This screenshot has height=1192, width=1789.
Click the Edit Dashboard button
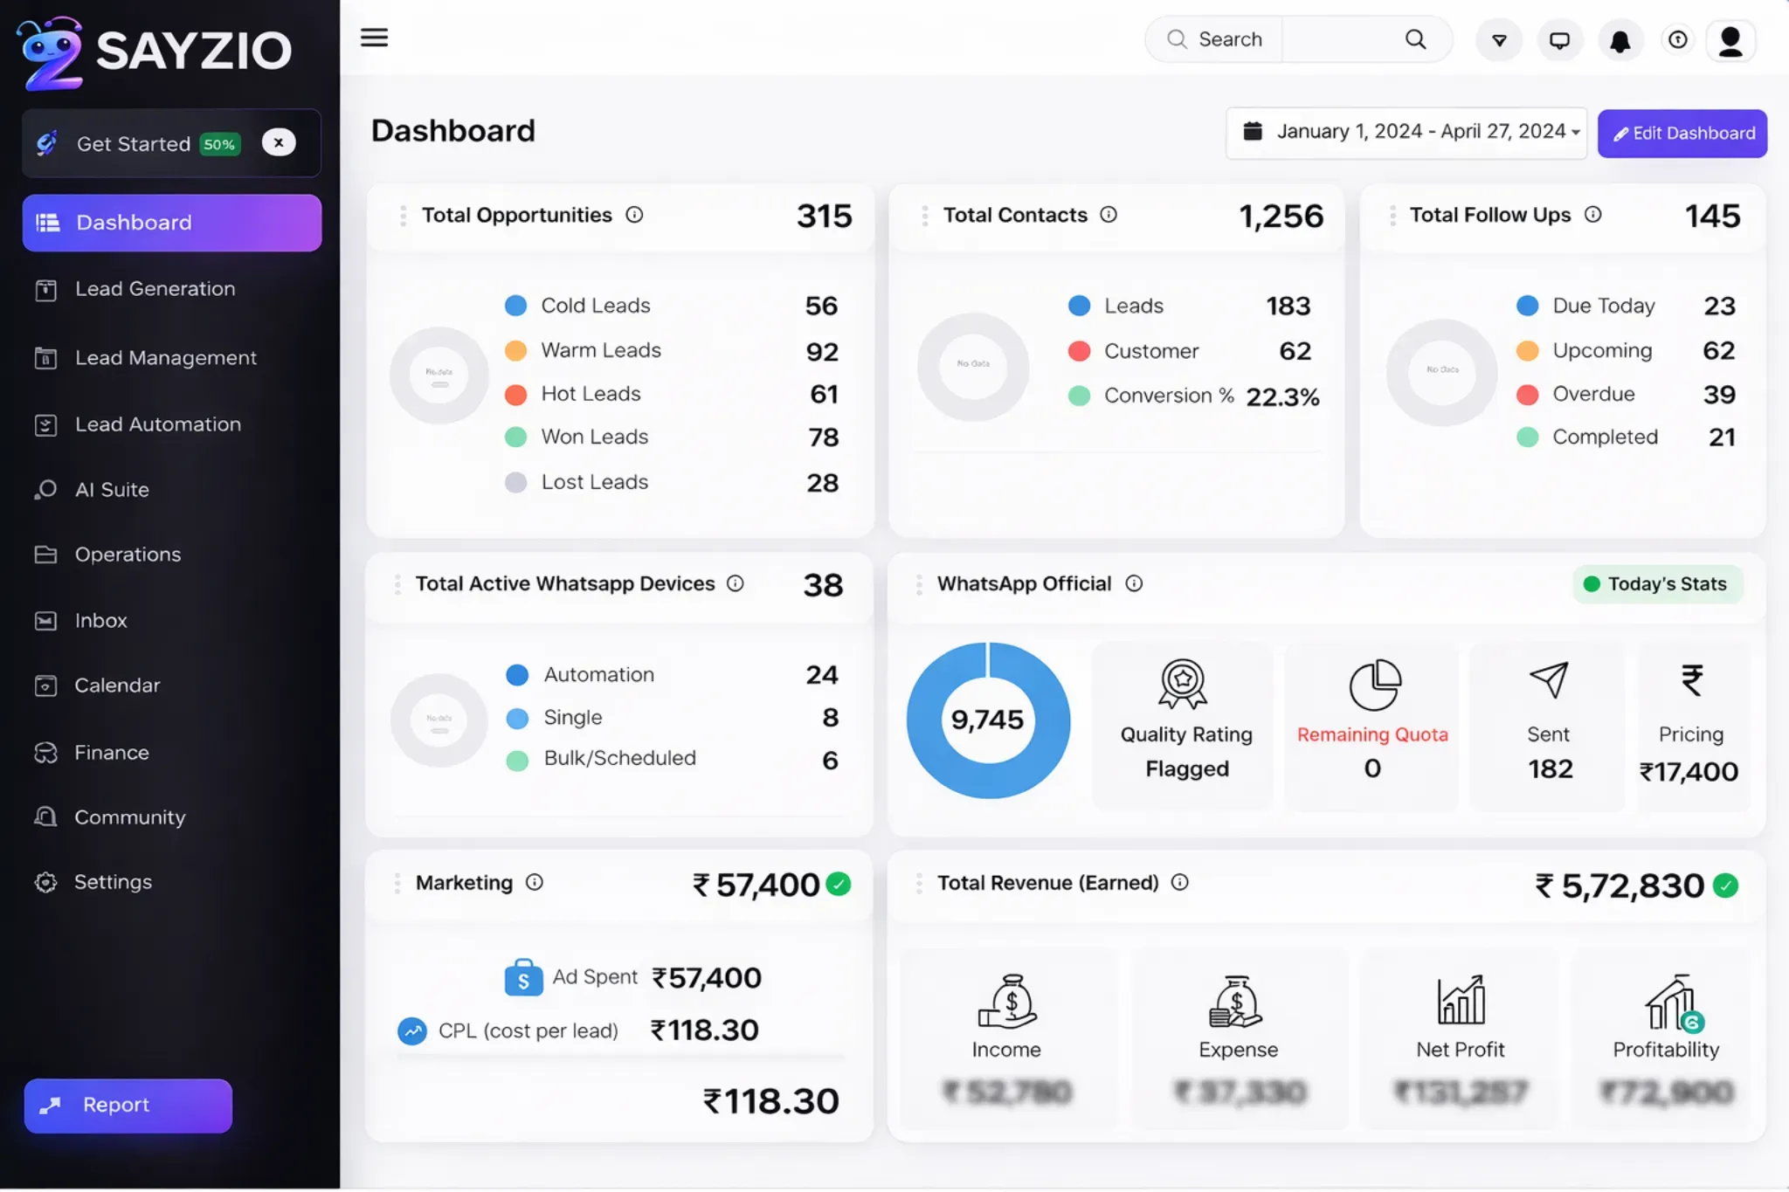(x=1682, y=134)
